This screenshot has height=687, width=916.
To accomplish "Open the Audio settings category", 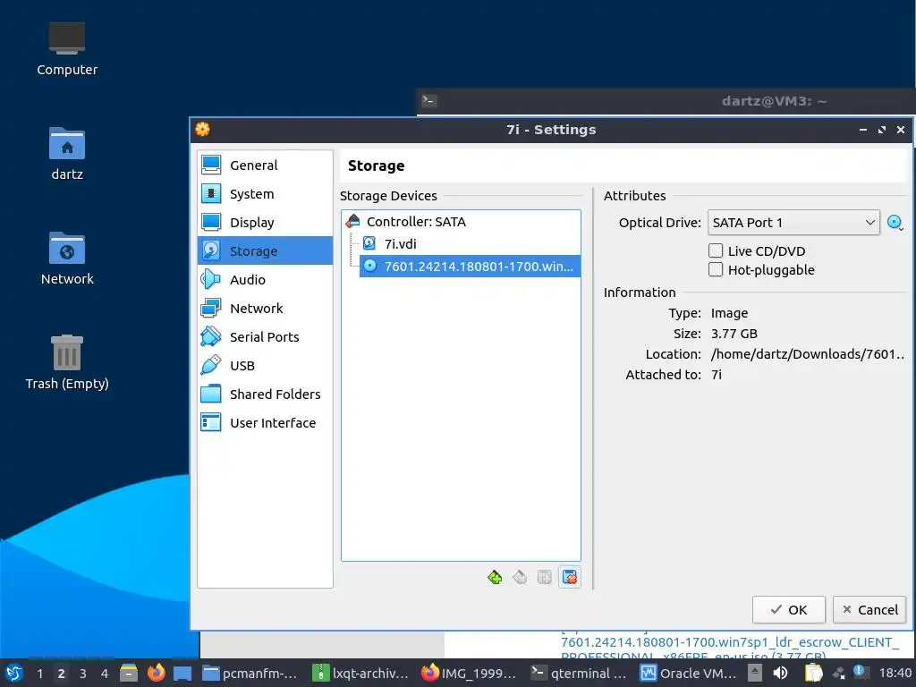I will point(265,280).
